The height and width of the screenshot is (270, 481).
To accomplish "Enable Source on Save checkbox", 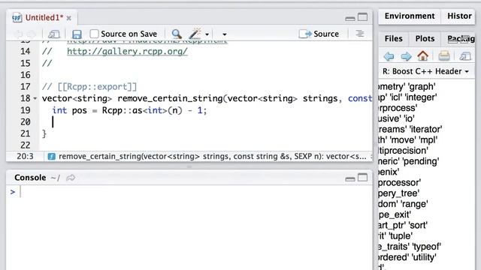I will pos(94,34).
